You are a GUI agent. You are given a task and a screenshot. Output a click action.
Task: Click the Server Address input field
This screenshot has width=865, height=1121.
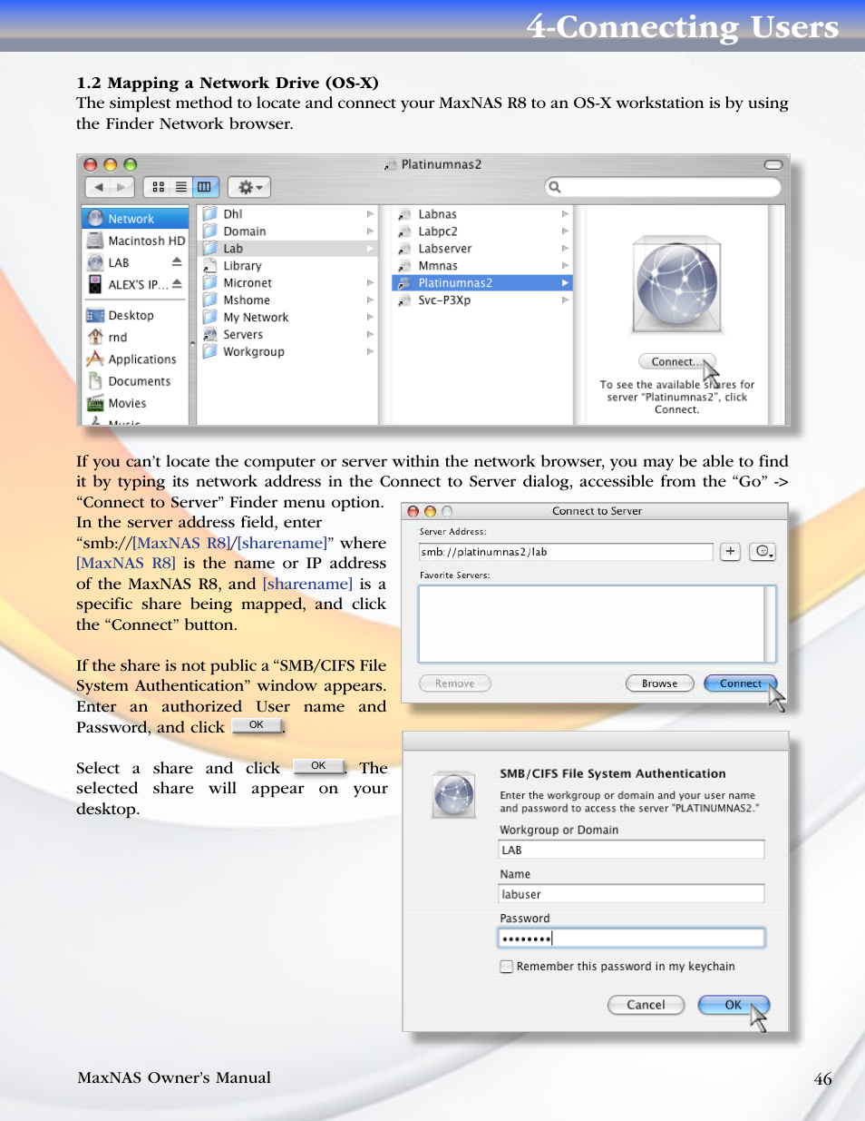pos(566,552)
